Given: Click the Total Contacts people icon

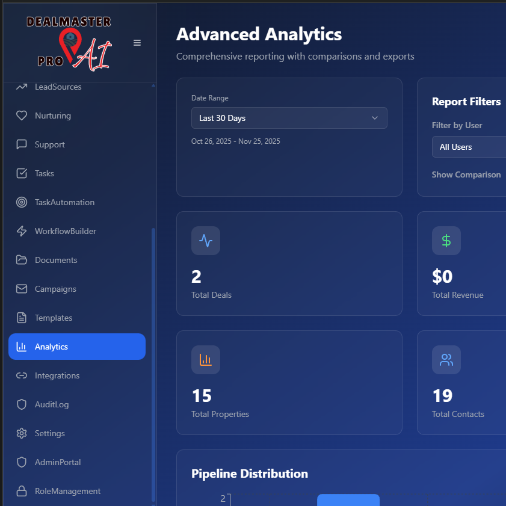Looking at the screenshot, I should coord(446,360).
